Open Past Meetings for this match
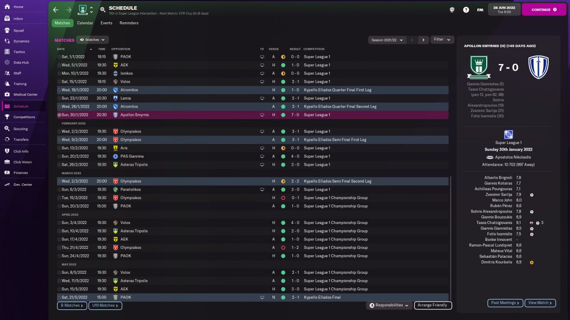Viewport: 570px width, 320px height. (x=505, y=303)
